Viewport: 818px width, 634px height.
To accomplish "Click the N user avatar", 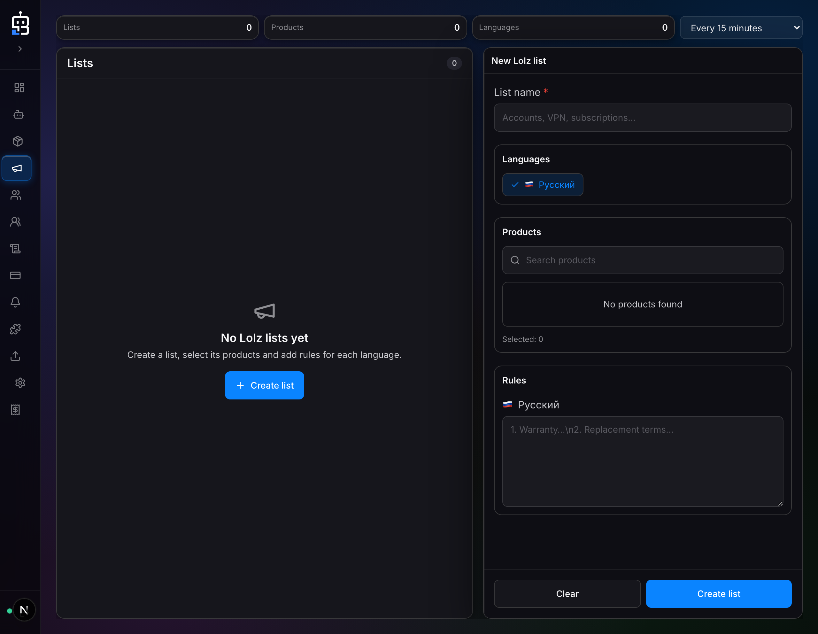I will 24,610.
